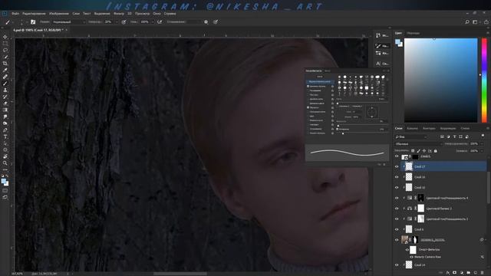Open layer blend mode dropdown Обычные
491x276 pixels.
pyautogui.click(x=418, y=144)
